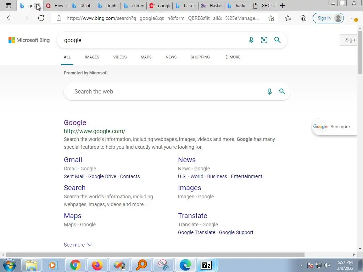The image size is (363, 272).
Task: Open the http://www.google.com/ URL link
Action: coord(94,131)
